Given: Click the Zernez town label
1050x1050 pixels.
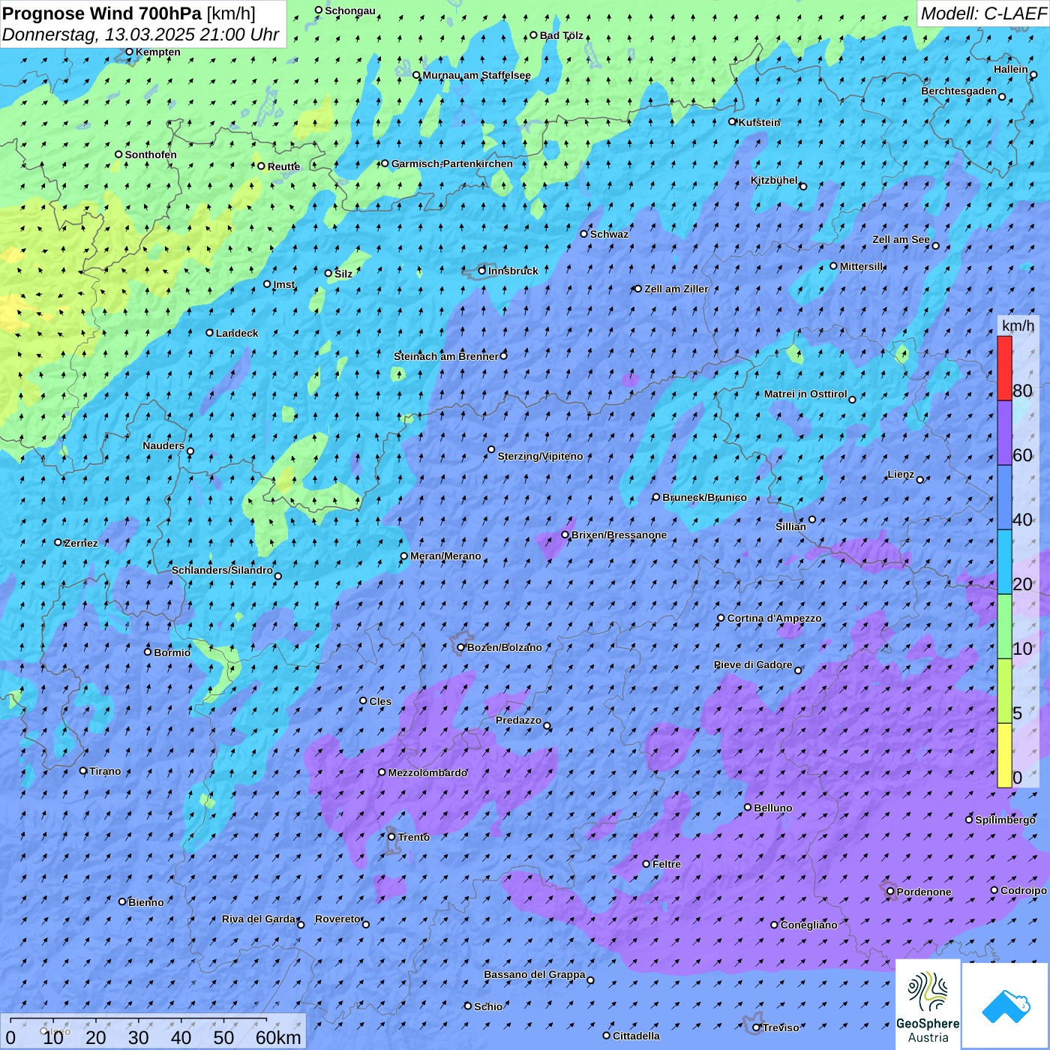Looking at the screenshot, I should pos(81,543).
